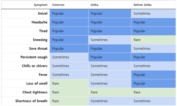
Task: Click the Chills or shivers label
Action: coord(35,66)
